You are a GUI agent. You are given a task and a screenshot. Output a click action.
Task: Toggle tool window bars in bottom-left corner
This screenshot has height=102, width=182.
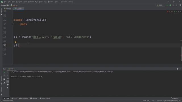[1, 101]
